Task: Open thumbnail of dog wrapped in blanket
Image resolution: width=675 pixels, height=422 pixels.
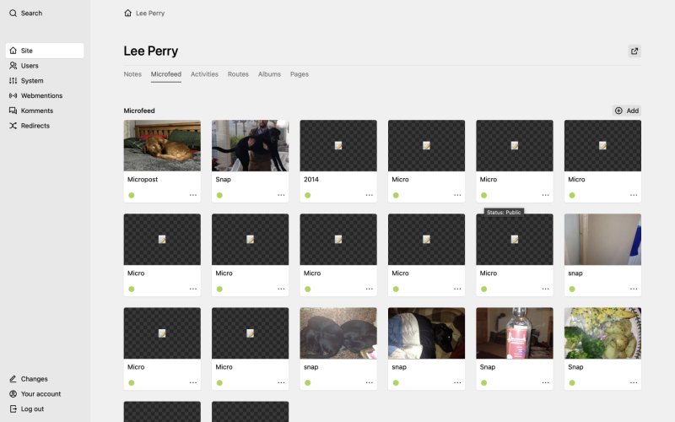Action: pos(426,333)
